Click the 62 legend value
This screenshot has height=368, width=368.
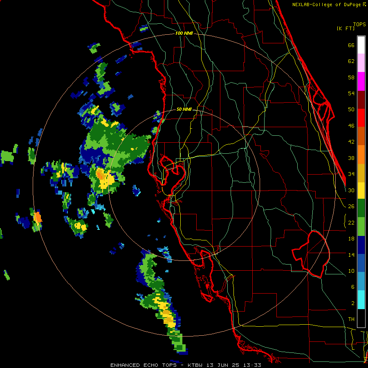click(351, 61)
